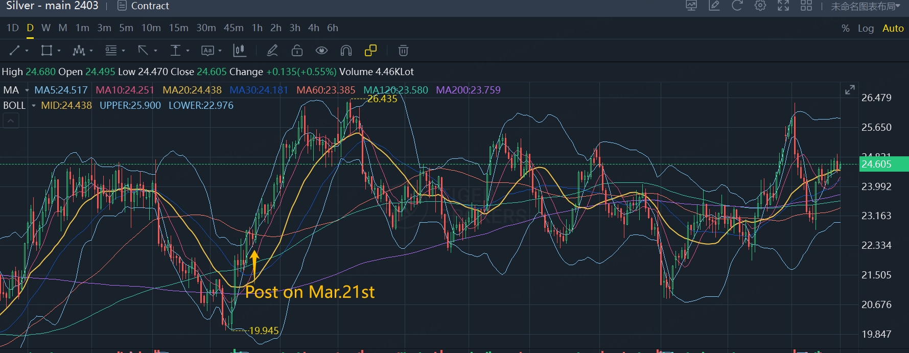Collapse indicator legend with chevron button
This screenshot has width=909, height=353.
[11, 121]
